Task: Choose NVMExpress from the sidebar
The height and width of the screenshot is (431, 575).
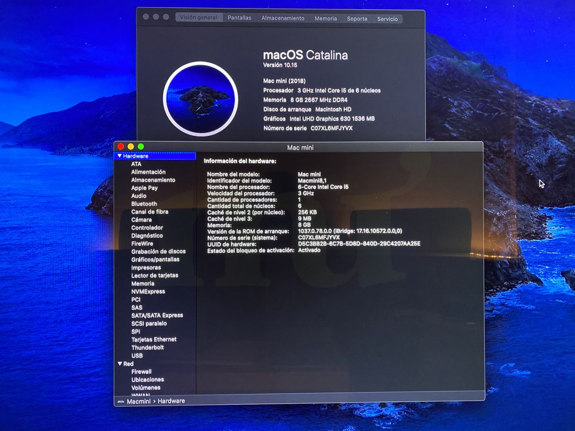Action: click(x=148, y=292)
